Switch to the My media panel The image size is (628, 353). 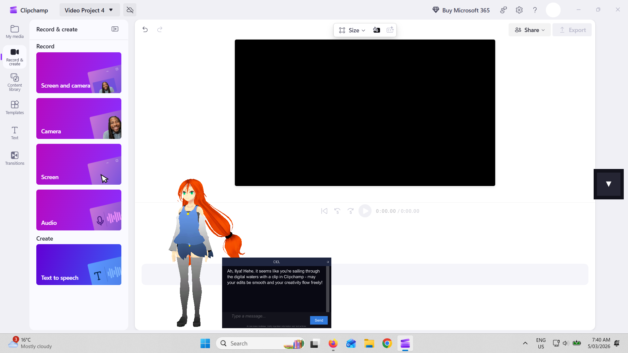coord(14,31)
